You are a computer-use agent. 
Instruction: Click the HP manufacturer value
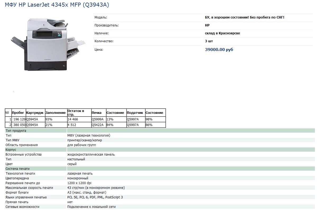click(x=207, y=25)
